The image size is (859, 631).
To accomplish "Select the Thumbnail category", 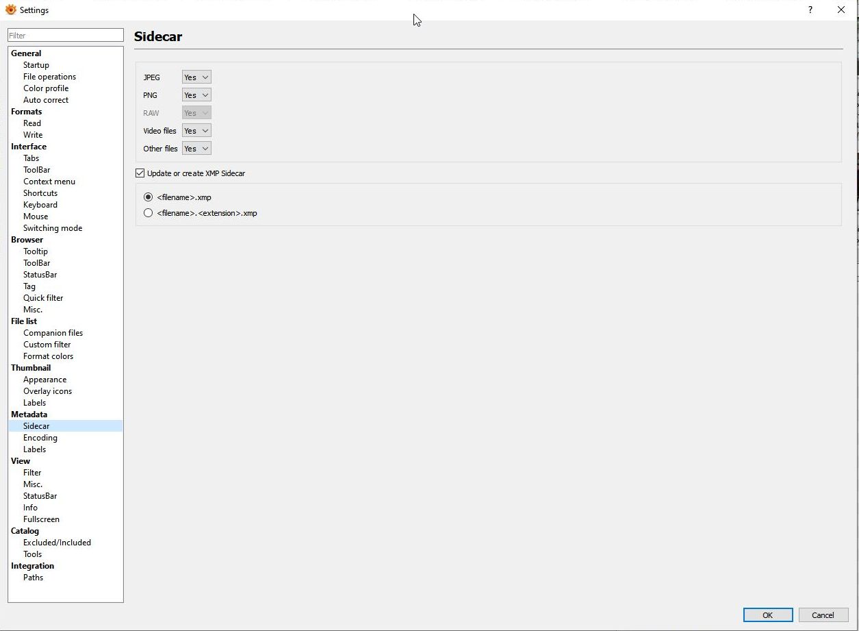I will click(31, 368).
